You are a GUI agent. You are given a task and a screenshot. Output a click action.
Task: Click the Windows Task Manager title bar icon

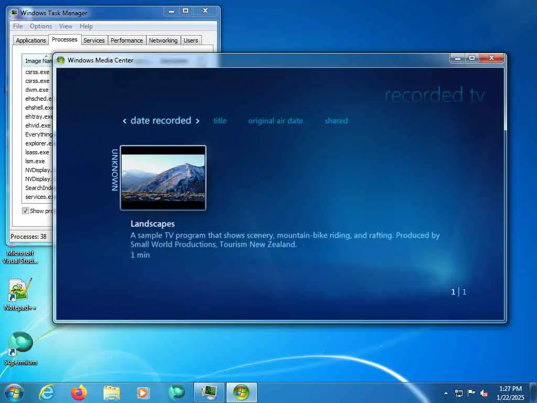pos(14,13)
